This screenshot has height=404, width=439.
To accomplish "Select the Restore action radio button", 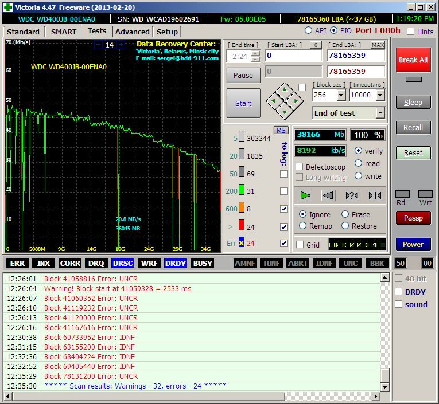I will click(x=345, y=226).
